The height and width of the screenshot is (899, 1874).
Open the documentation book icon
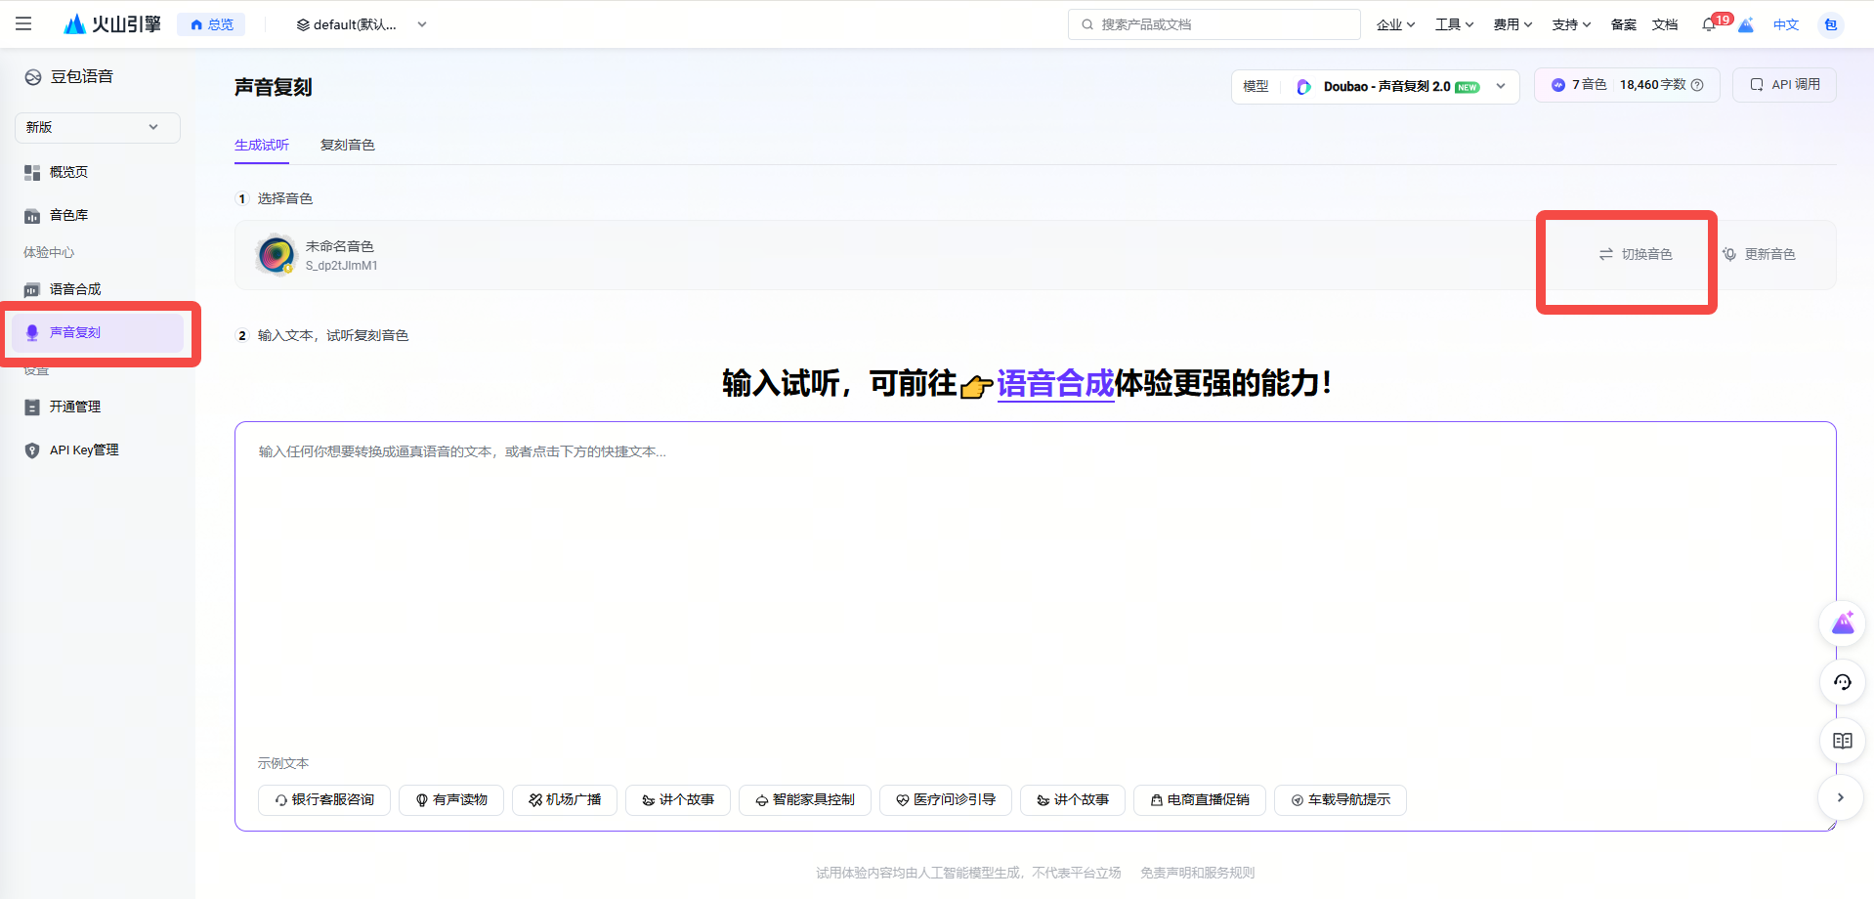click(1843, 741)
